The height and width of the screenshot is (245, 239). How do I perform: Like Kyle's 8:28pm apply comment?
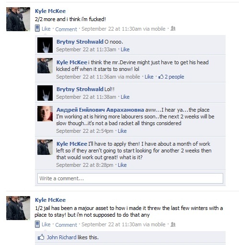[122, 165]
